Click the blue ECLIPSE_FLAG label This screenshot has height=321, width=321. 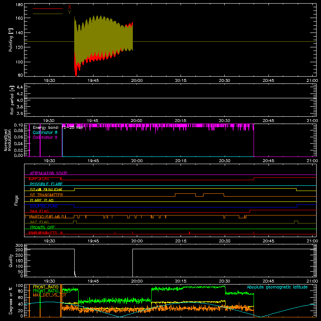tap(44, 206)
